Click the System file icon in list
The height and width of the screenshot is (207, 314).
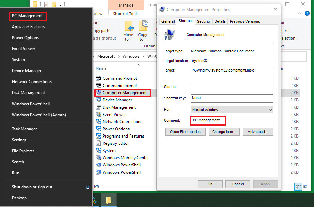(x=99, y=151)
